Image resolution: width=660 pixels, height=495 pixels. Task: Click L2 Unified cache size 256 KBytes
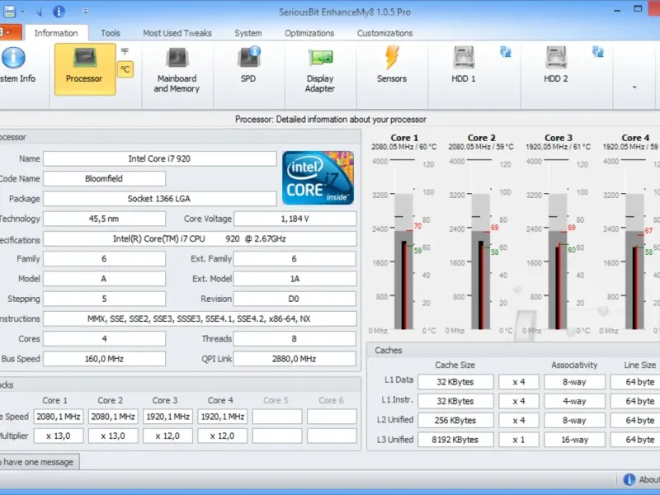pyautogui.click(x=455, y=421)
